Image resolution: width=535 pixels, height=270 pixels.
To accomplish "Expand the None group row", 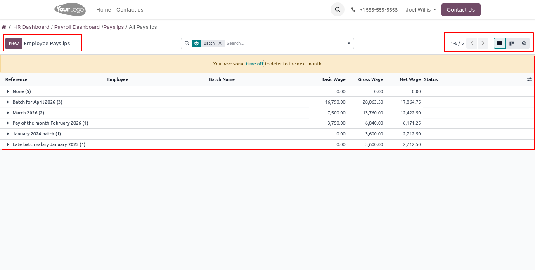I will tap(21, 91).
